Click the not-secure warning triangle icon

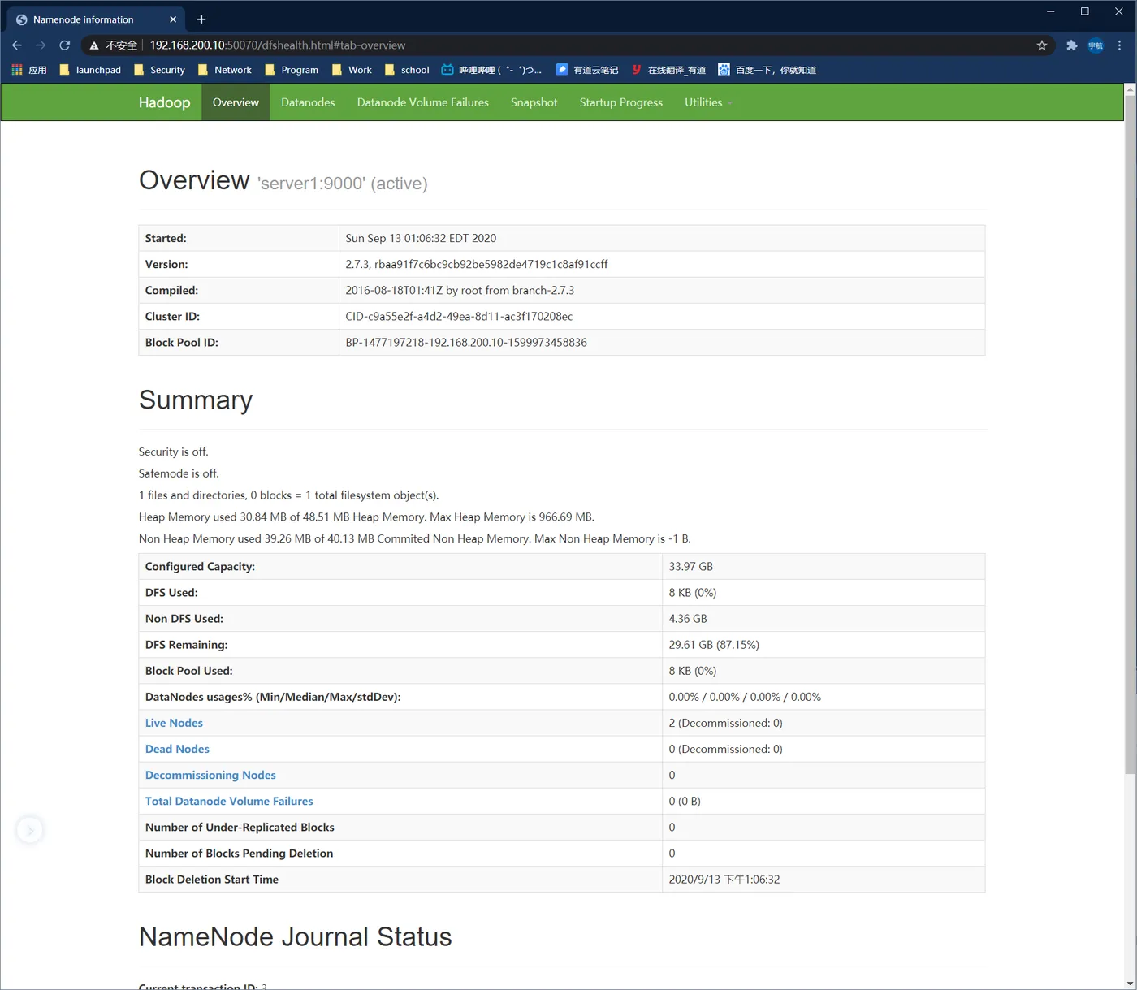click(x=94, y=45)
